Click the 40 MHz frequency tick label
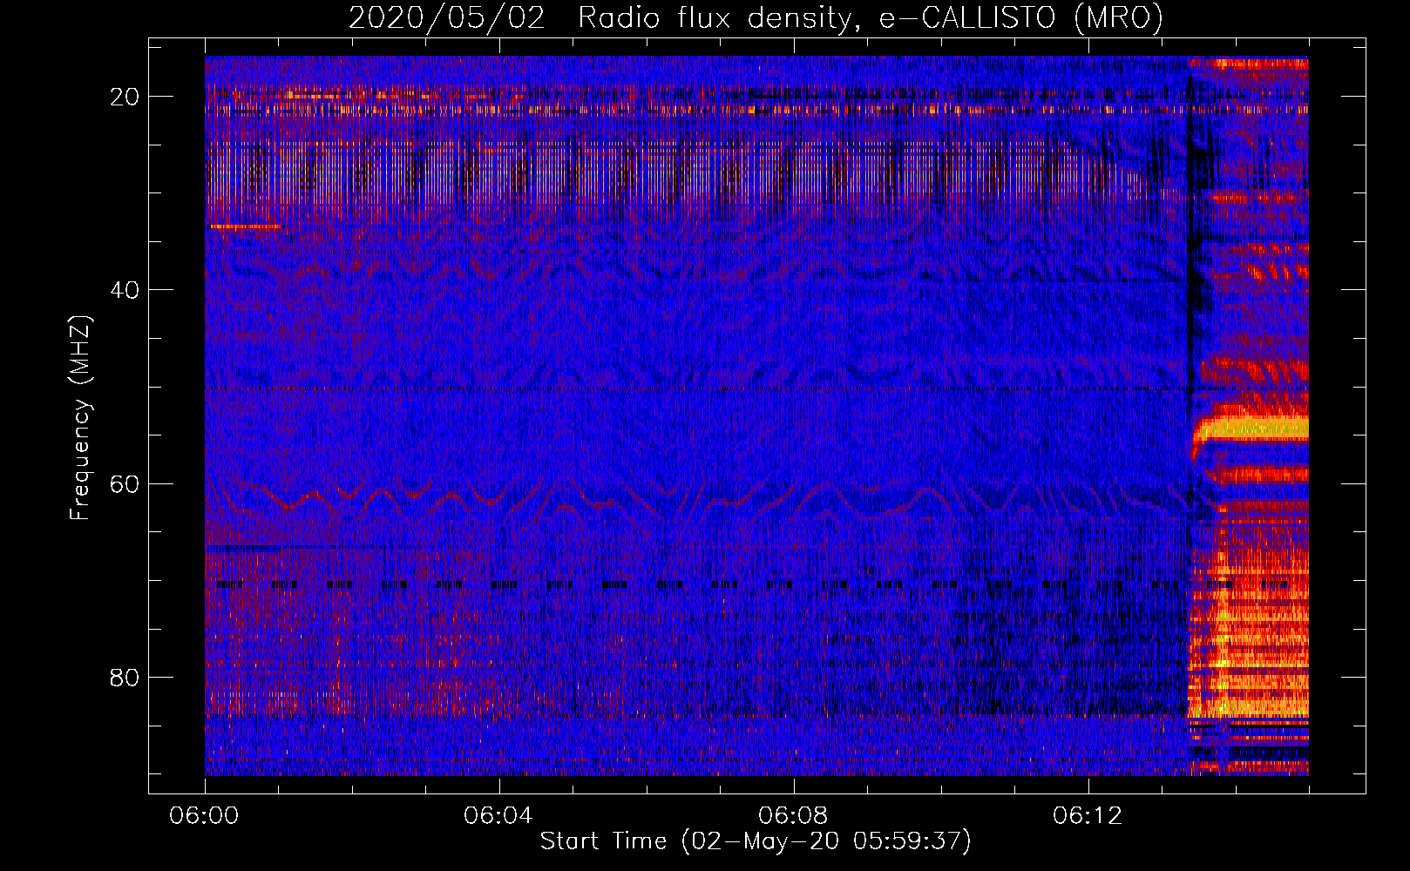 [125, 290]
